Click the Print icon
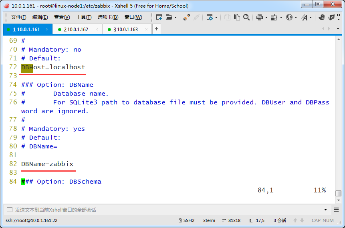The height and width of the screenshot is (228, 345). [260, 17]
